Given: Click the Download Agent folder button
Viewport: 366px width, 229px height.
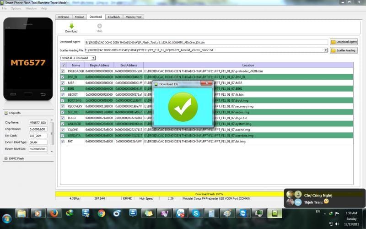Looking at the screenshot, I should (344, 42).
